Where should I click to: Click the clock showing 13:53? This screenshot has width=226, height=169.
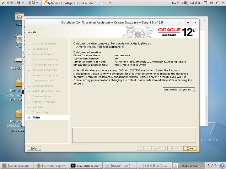[191, 3]
